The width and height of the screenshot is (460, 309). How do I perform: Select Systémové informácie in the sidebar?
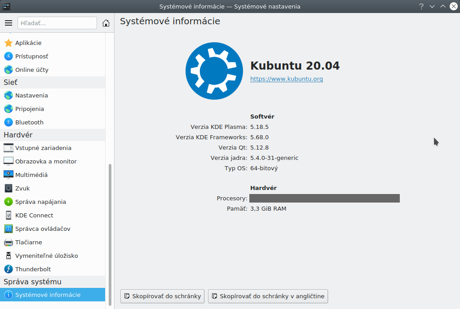[53, 295]
